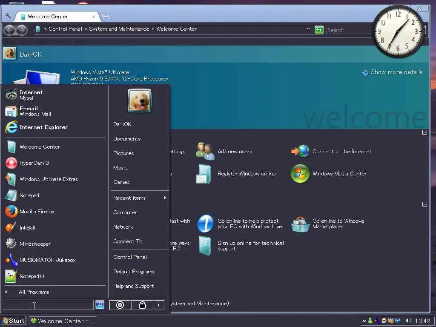
Task: Select Connect To in the Start menu
Action: tap(128, 241)
